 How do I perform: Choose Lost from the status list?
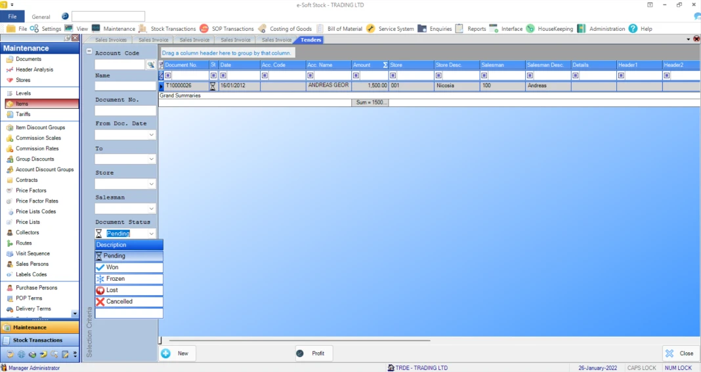pos(129,290)
